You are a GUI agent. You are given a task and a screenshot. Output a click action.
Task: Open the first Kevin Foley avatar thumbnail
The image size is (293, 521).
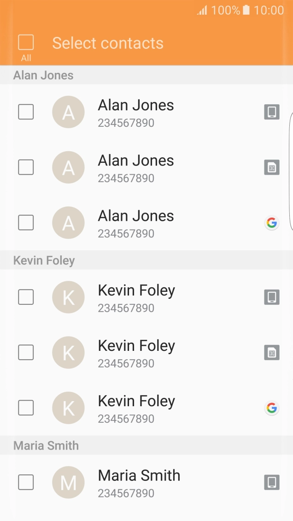tap(68, 297)
